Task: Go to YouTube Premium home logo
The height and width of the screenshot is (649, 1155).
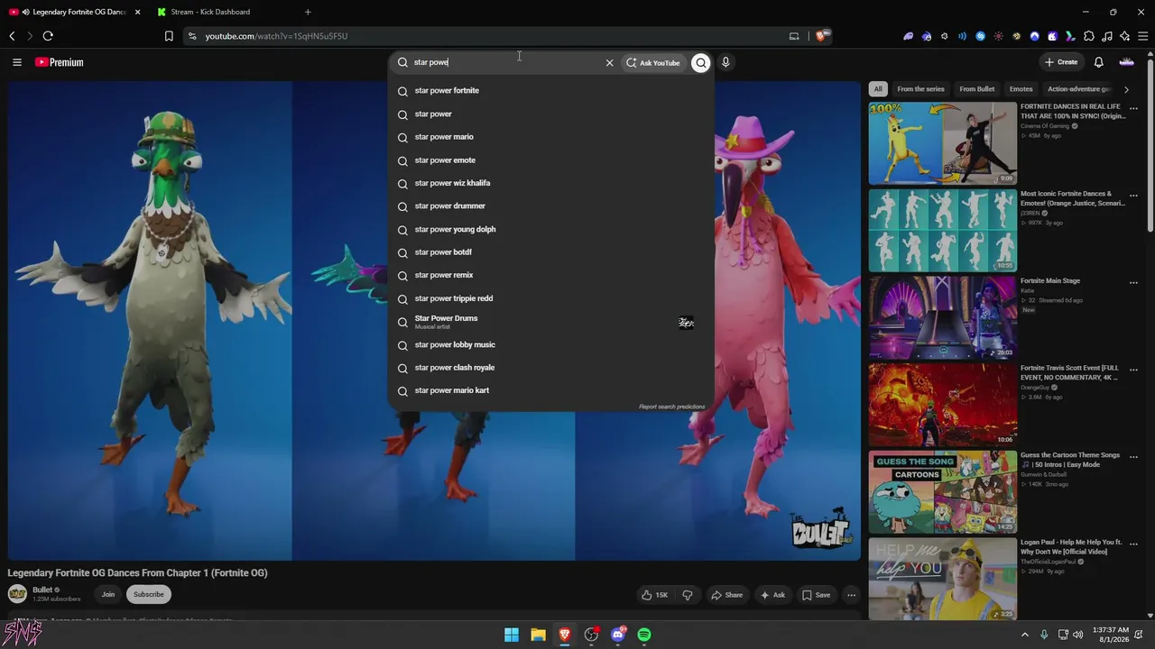Action: [60, 62]
